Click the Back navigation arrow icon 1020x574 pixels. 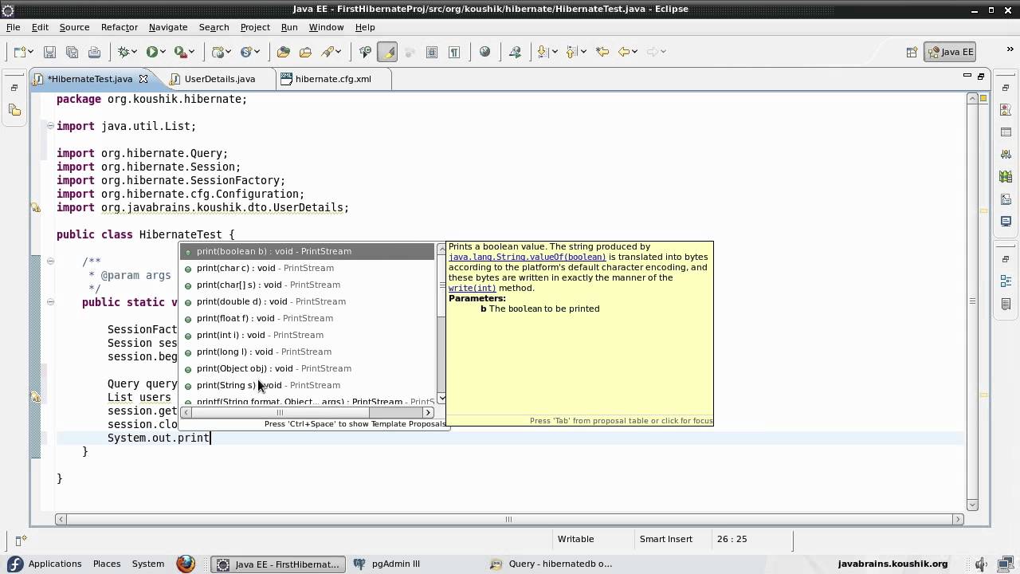pos(624,52)
